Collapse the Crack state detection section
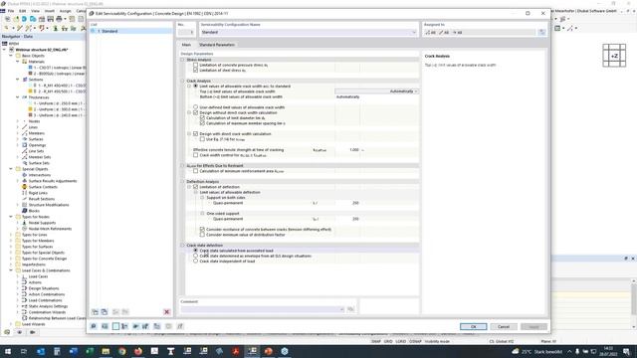This screenshot has width=637, height=358. click(x=182, y=246)
